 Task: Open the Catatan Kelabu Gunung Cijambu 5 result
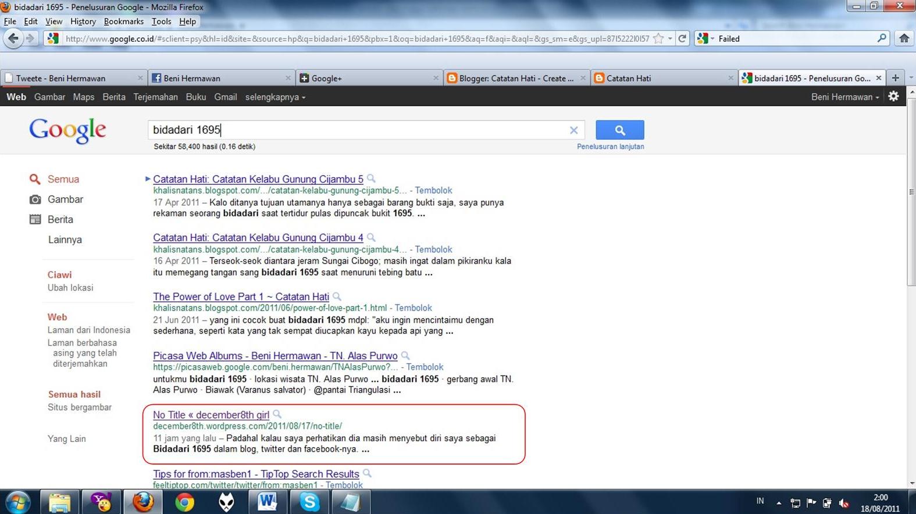click(258, 179)
